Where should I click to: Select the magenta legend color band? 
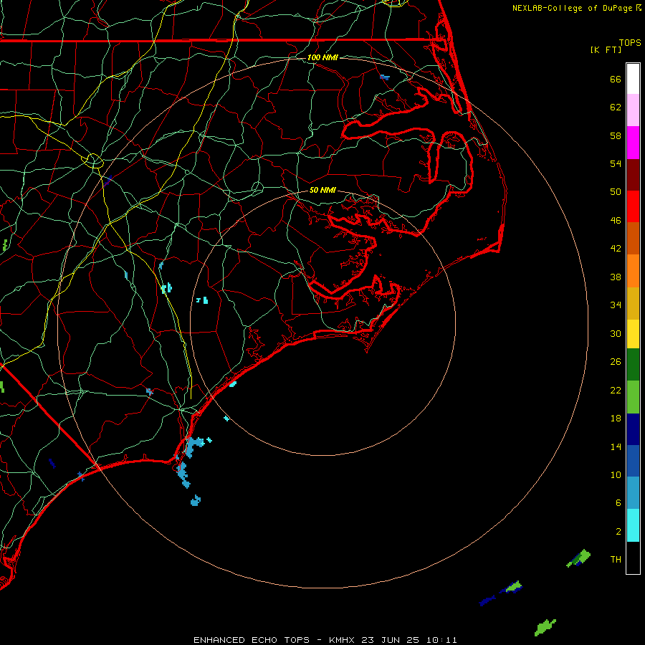[x=633, y=143]
